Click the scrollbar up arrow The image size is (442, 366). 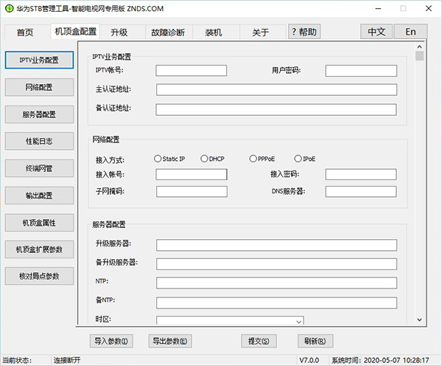tap(419, 47)
